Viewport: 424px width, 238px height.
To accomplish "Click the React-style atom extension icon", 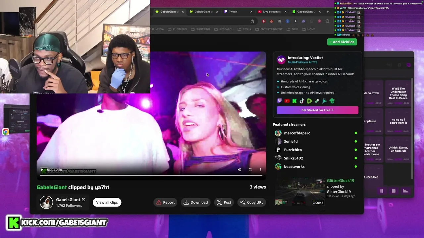I will 280,21.
